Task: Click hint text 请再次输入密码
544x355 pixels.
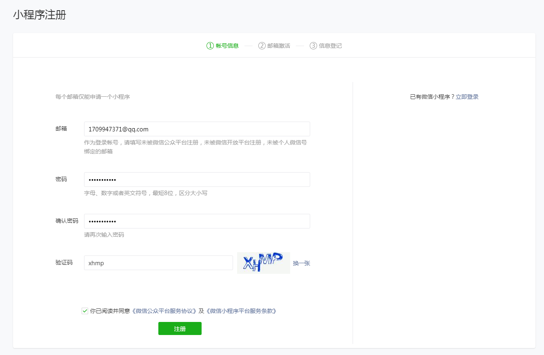Action: click(104, 235)
